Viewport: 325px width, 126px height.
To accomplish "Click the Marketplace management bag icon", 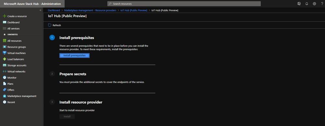I will tap(5, 96).
